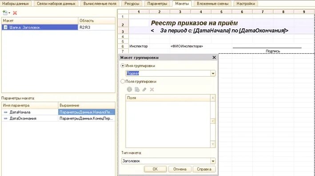This screenshot has height=176, width=315.
Task: Click the Выражение column header
Action: pyautogui.click(x=87, y=106)
